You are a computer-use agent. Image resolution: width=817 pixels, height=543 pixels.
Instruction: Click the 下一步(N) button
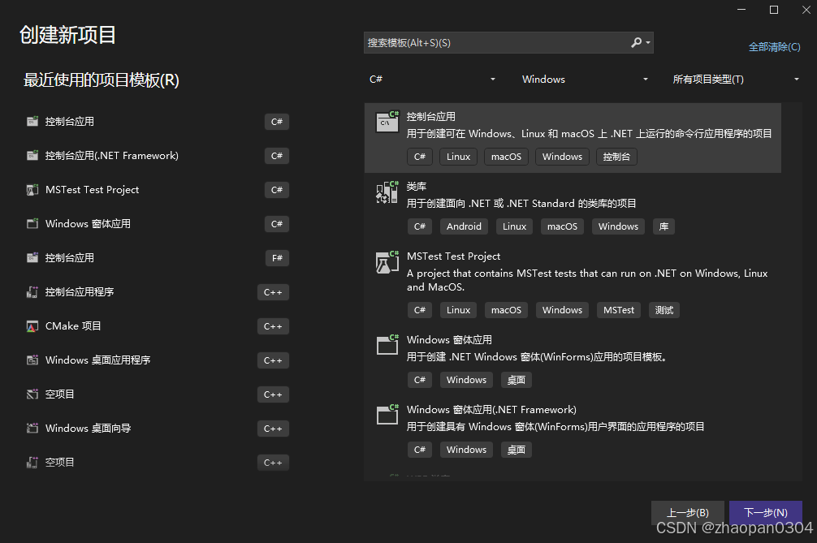tap(765, 512)
